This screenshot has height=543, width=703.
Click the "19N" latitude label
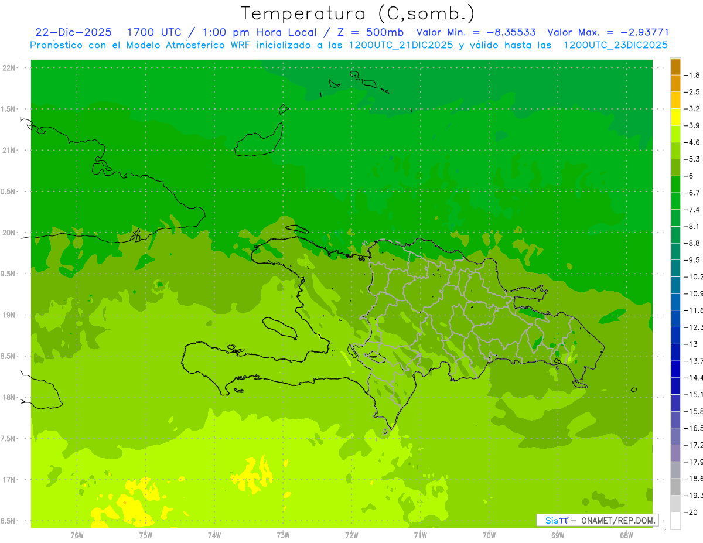pos(9,315)
